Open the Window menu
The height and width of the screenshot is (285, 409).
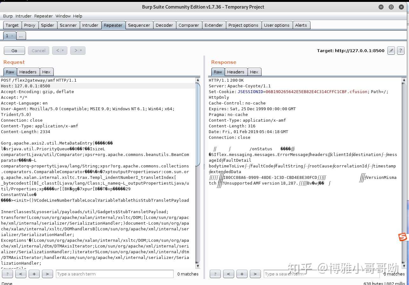click(x=63, y=16)
